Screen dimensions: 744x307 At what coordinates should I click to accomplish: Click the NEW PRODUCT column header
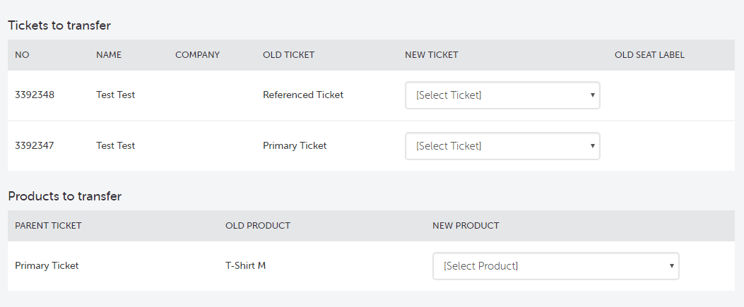(466, 226)
